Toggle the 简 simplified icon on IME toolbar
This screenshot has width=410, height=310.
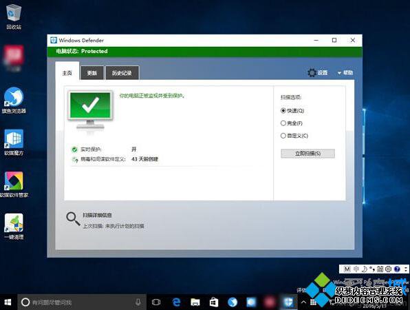380,269
